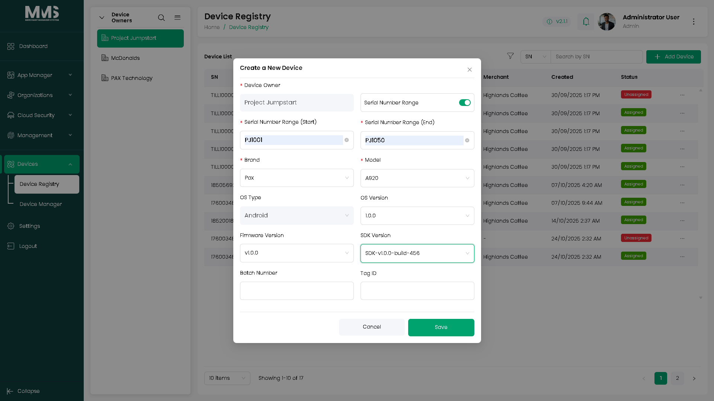Go to page 2
714x401 pixels.
[x=677, y=378]
